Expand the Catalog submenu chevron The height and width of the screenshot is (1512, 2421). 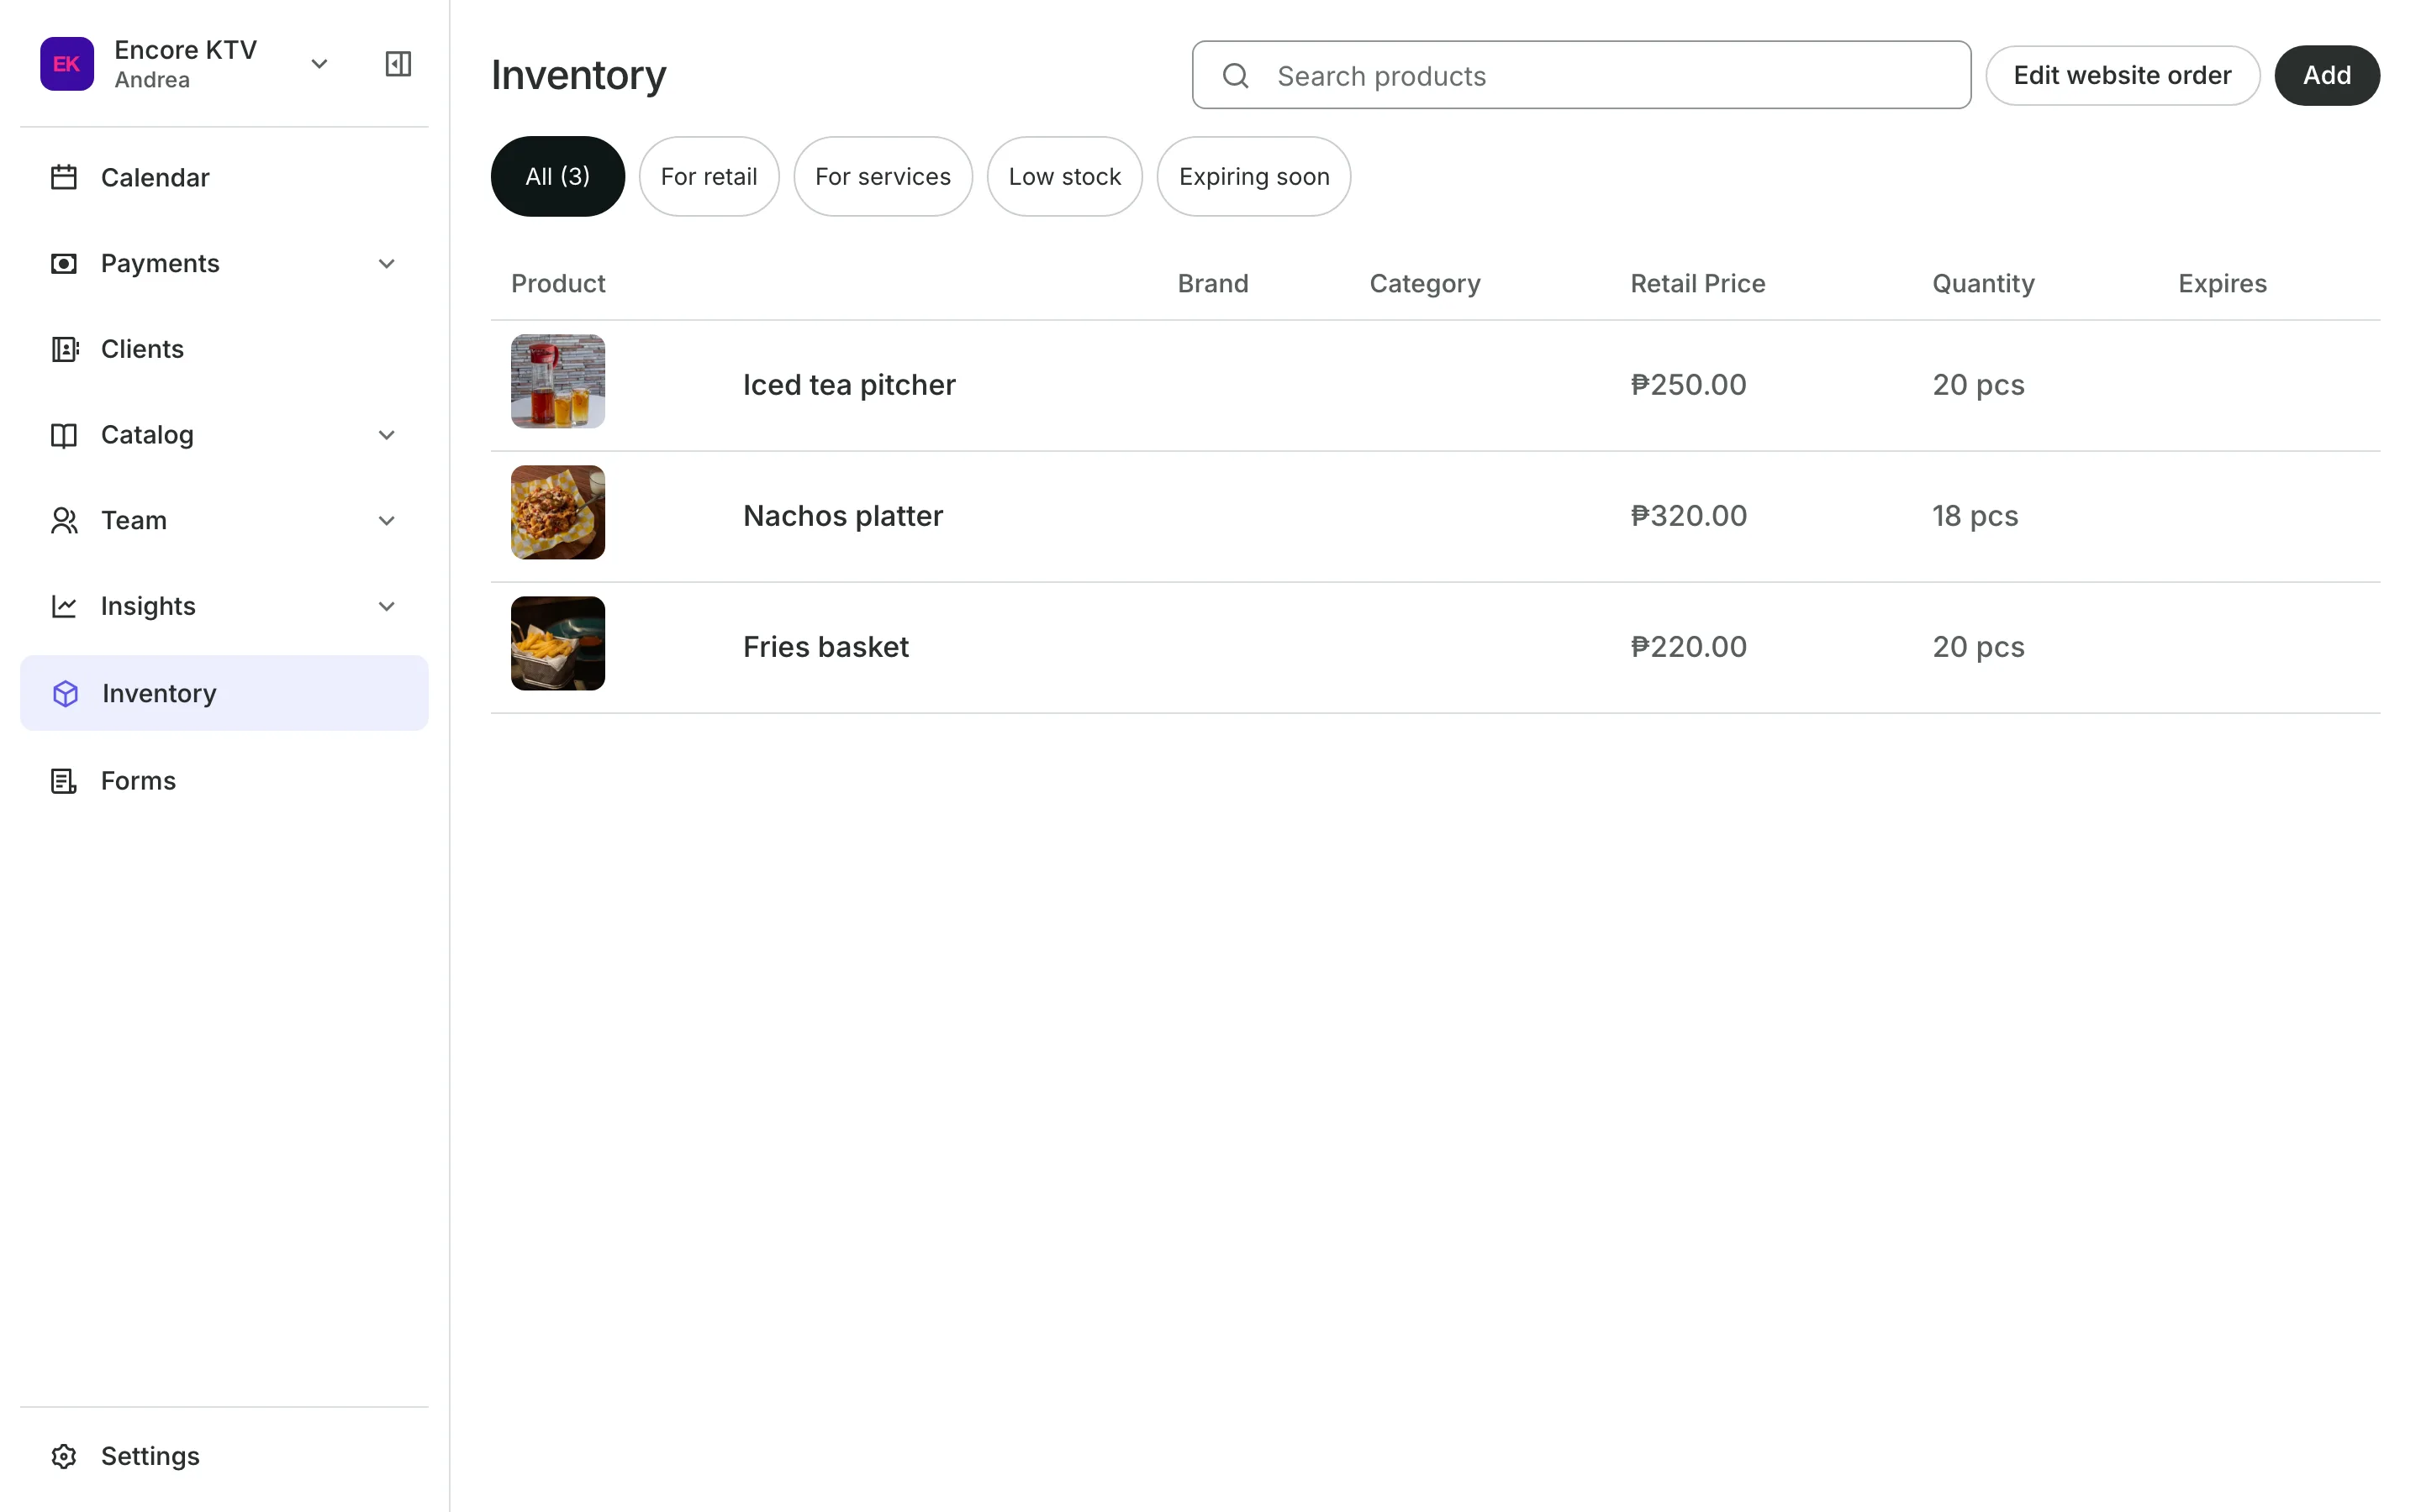(x=388, y=435)
